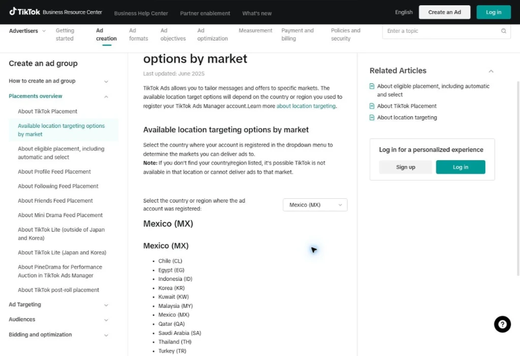
Task: Open About TikTok post-roll placement
Action: [58, 290]
